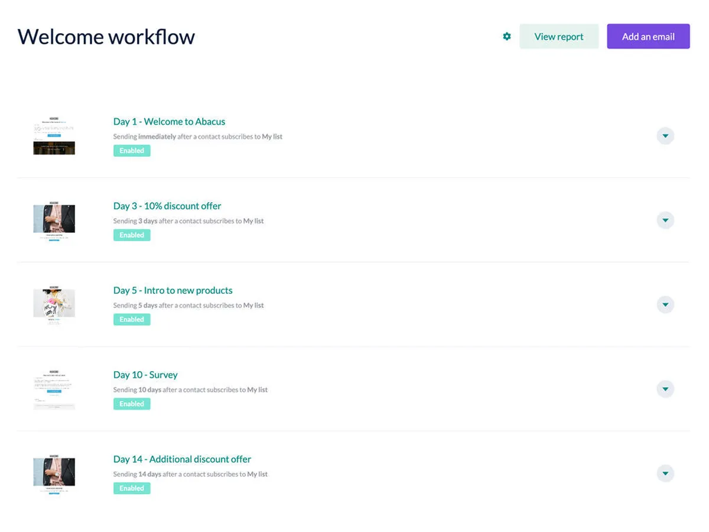The height and width of the screenshot is (532, 709).
Task: Click the Day 10 Survey email thumbnail
Action: (54, 389)
